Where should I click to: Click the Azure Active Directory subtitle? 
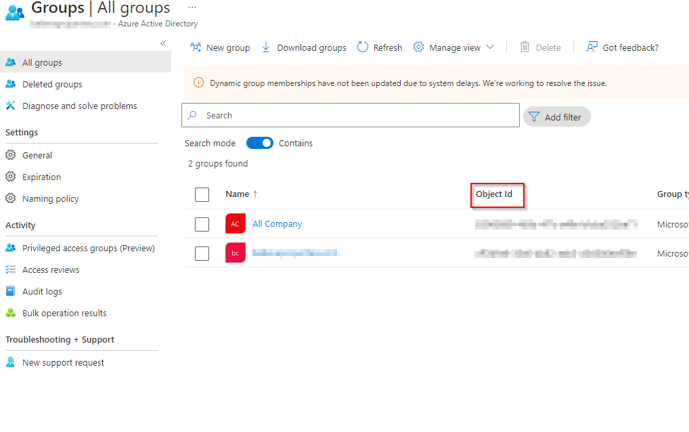click(x=158, y=24)
